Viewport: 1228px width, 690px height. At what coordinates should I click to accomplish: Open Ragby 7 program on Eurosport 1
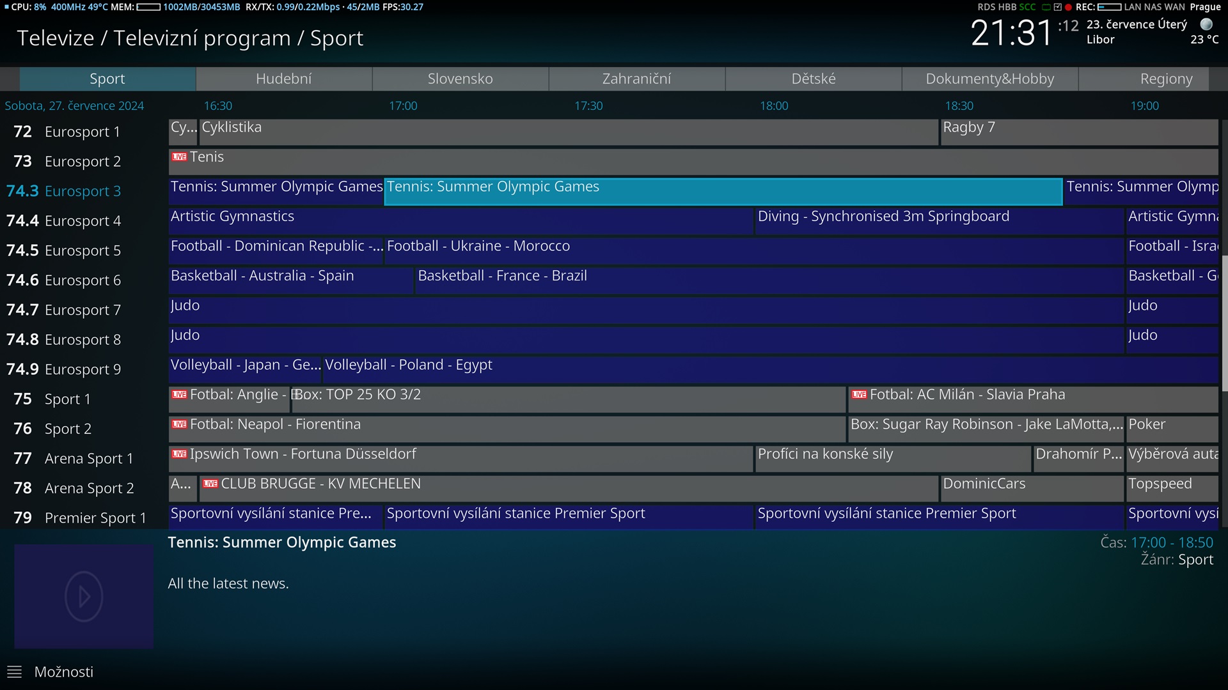968,128
